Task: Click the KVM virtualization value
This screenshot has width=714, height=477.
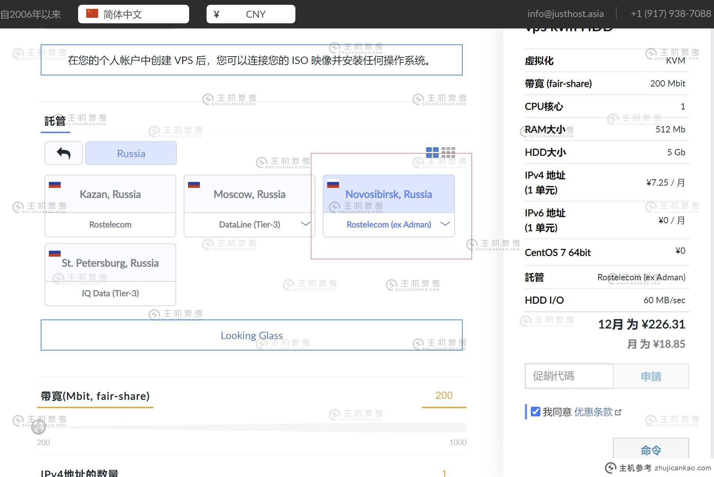Action: (676, 61)
